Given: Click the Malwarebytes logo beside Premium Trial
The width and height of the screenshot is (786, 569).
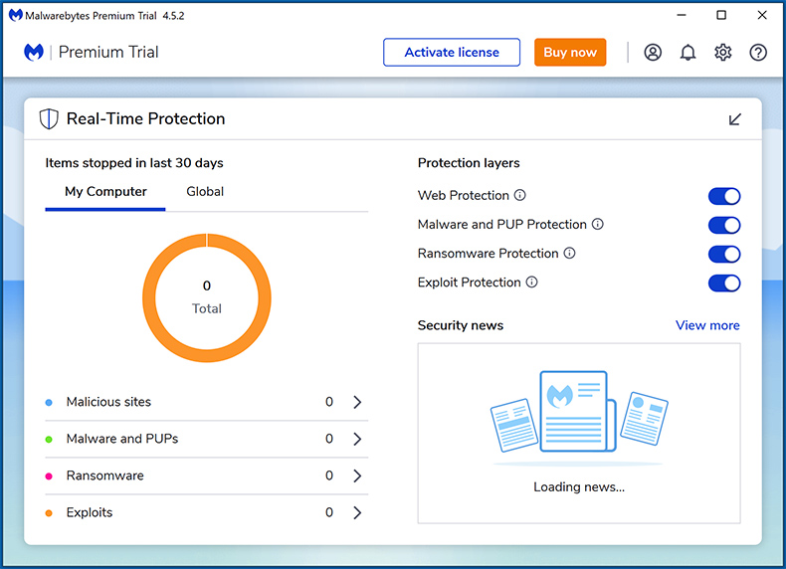Looking at the screenshot, I should tap(34, 52).
